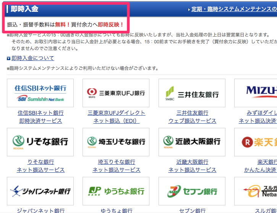Open the セブン銀行 text link
This screenshot has height=213, width=277.
point(193,210)
